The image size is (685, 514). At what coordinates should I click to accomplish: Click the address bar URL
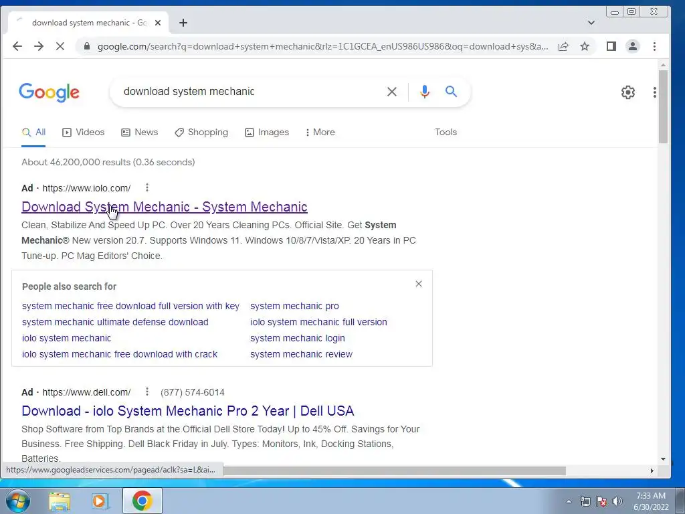point(322,46)
